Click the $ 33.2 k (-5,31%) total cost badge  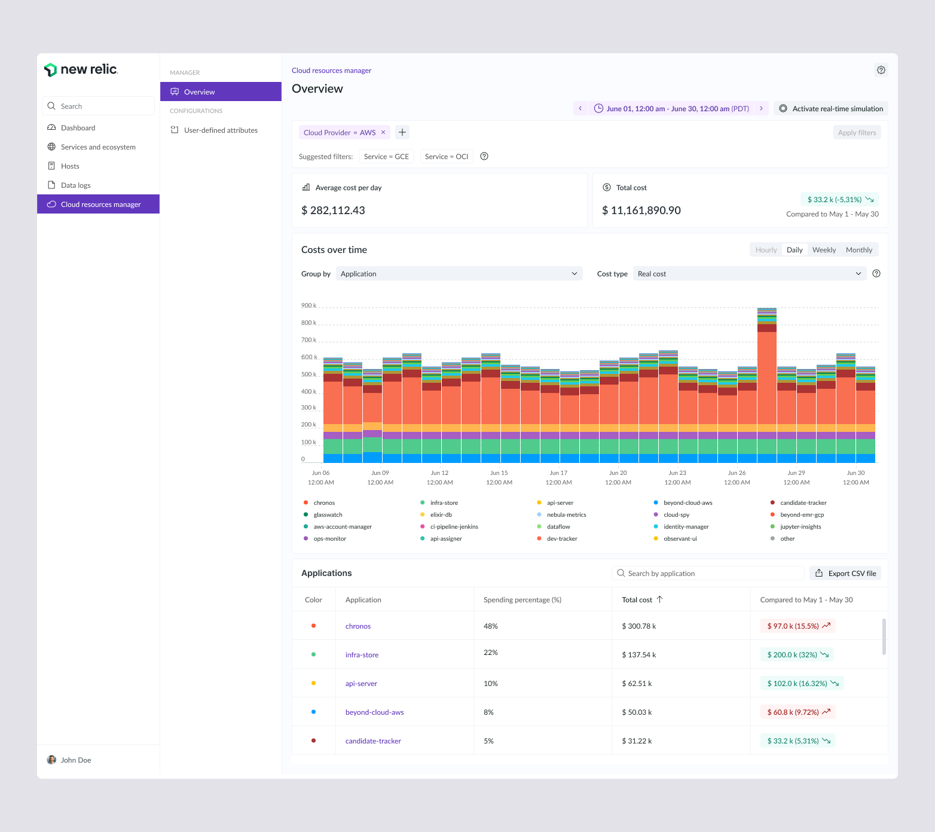[x=840, y=199]
